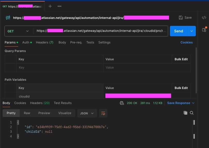Open Tests tab
Screen dimensions: 209x148
pyautogui.click(x=90, y=42)
